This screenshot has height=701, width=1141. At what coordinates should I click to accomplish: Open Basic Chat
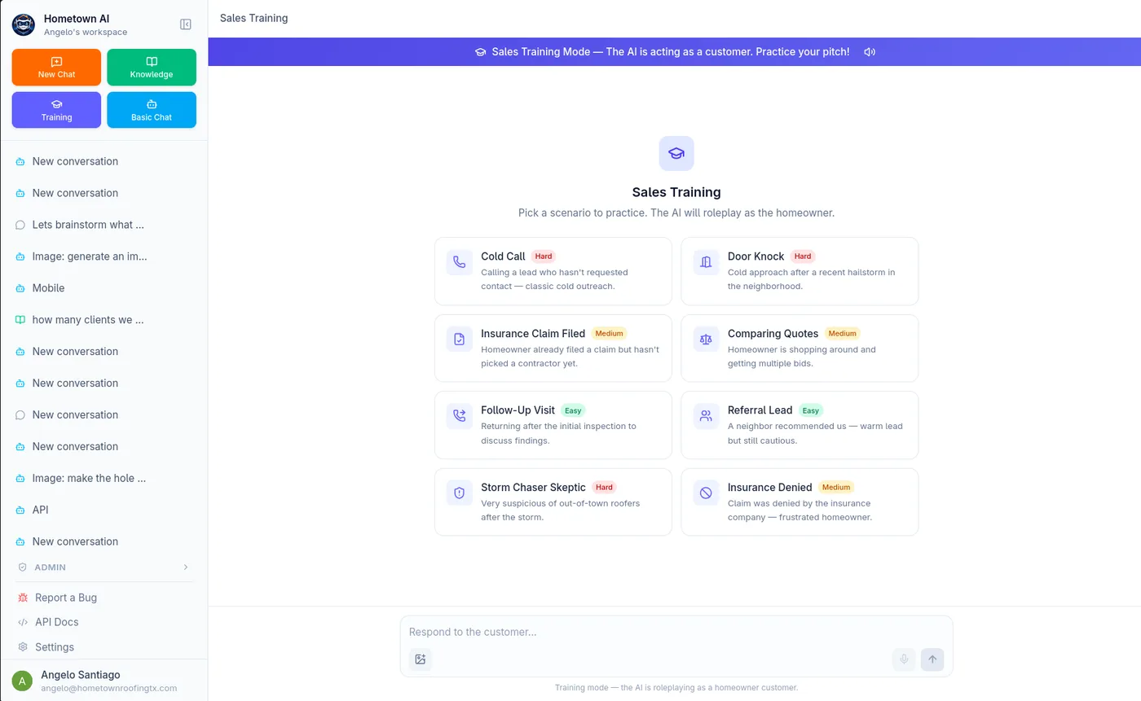tap(152, 110)
